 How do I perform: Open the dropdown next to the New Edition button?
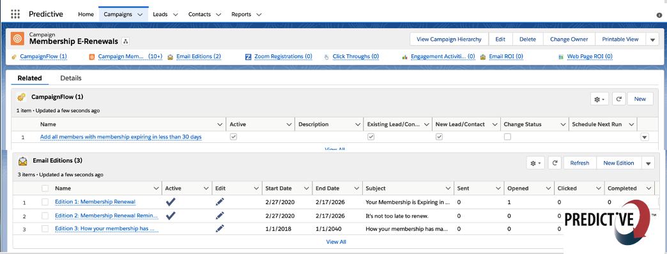(x=648, y=163)
